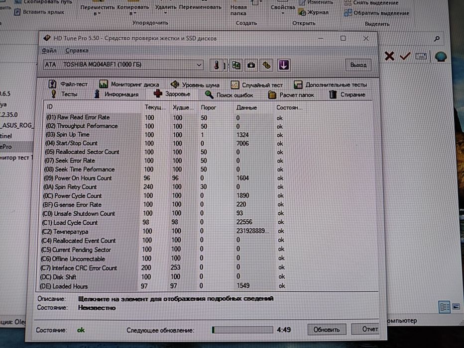Viewport: 464px width, 348px height.
Task: Select the (C1) Load Cycle Count row
Action: [163, 222]
